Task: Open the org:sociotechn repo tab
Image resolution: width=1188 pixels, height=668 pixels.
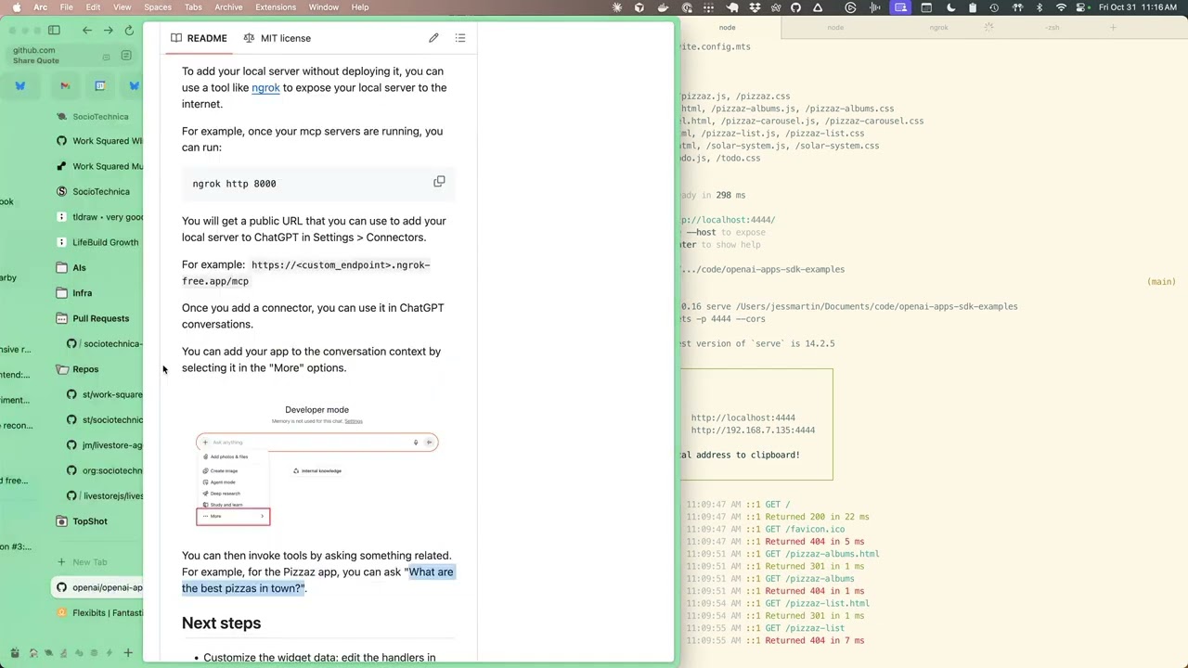Action: 106,470
